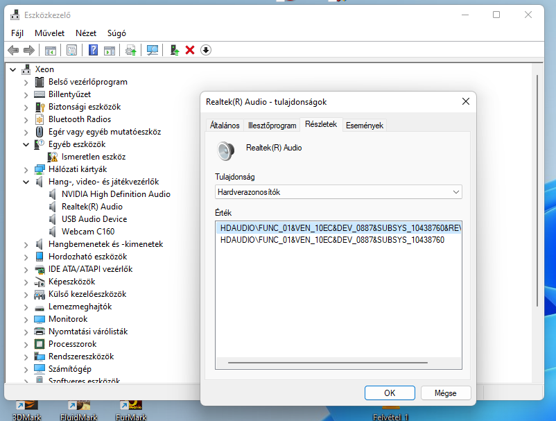Click the Mégse button

[x=446, y=393]
